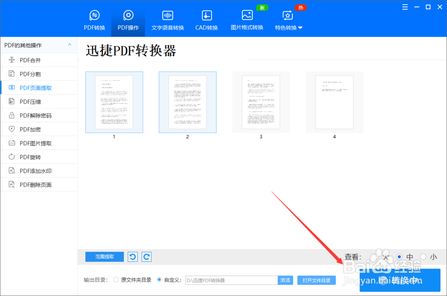
Task: Select page 4 thumbnail
Action: (334, 102)
